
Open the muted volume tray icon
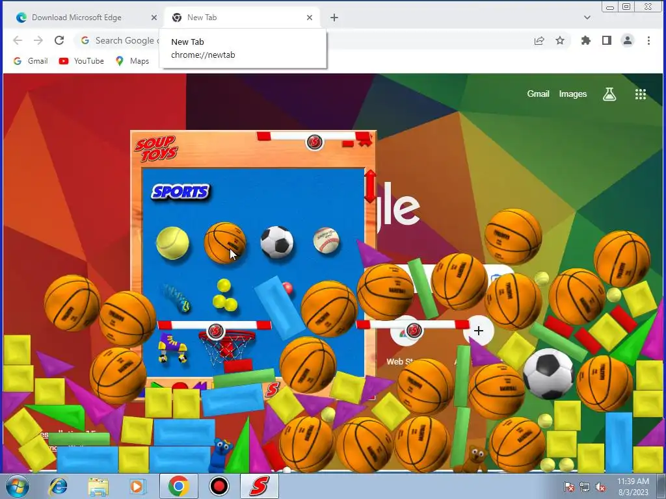pos(600,487)
